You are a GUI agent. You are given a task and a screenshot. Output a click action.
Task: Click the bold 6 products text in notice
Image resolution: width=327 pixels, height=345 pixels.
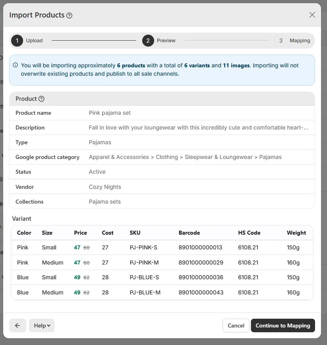click(x=131, y=65)
